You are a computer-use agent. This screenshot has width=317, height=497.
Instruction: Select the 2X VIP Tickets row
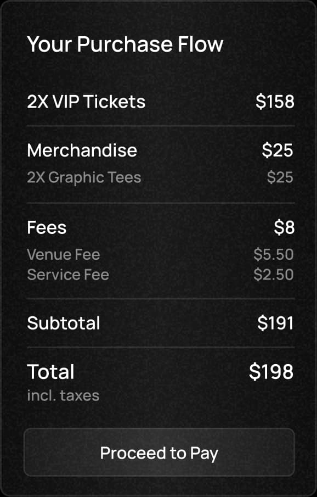161,102
